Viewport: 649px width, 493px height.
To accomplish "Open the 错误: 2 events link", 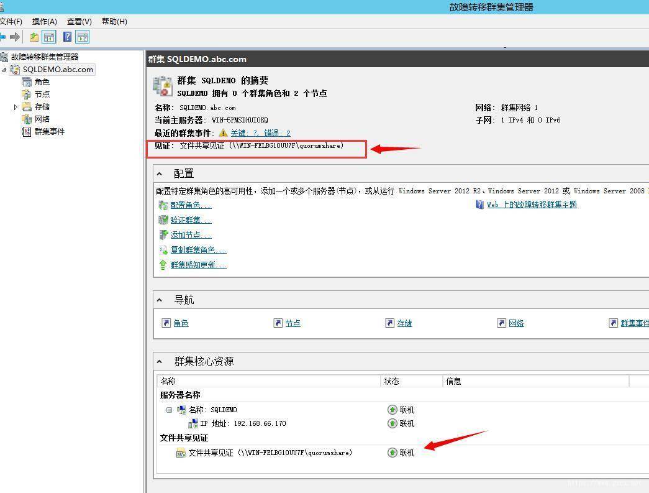I will pyautogui.click(x=278, y=133).
